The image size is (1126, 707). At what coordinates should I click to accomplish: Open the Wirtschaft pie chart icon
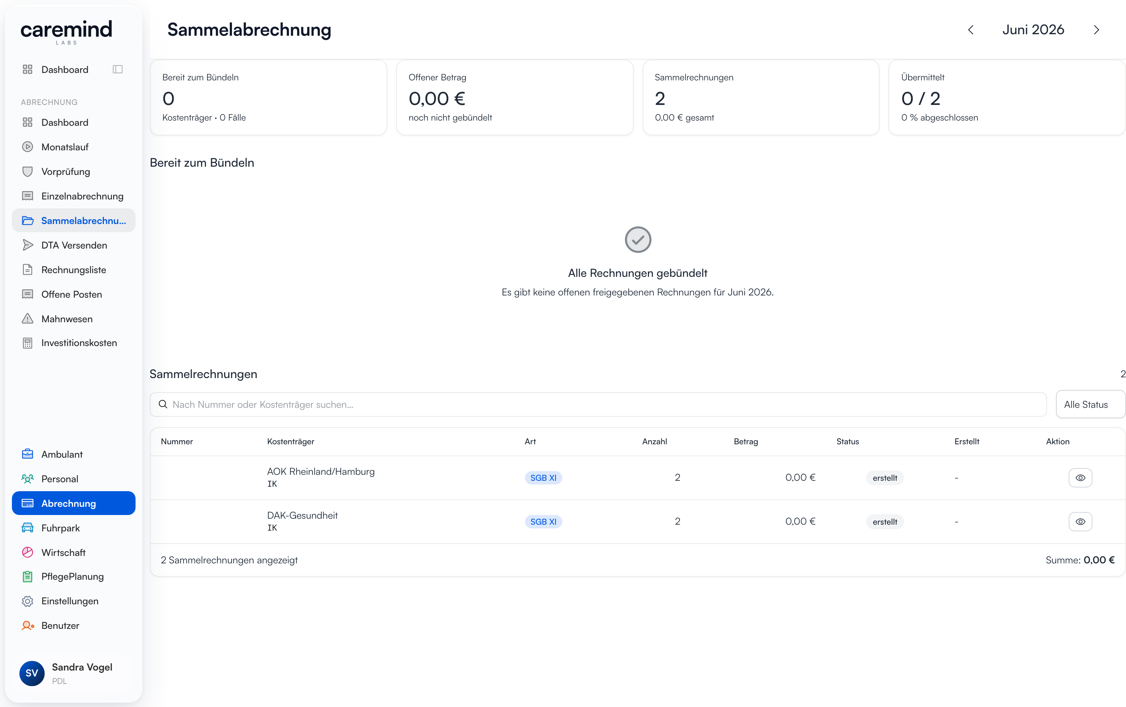[28, 552]
